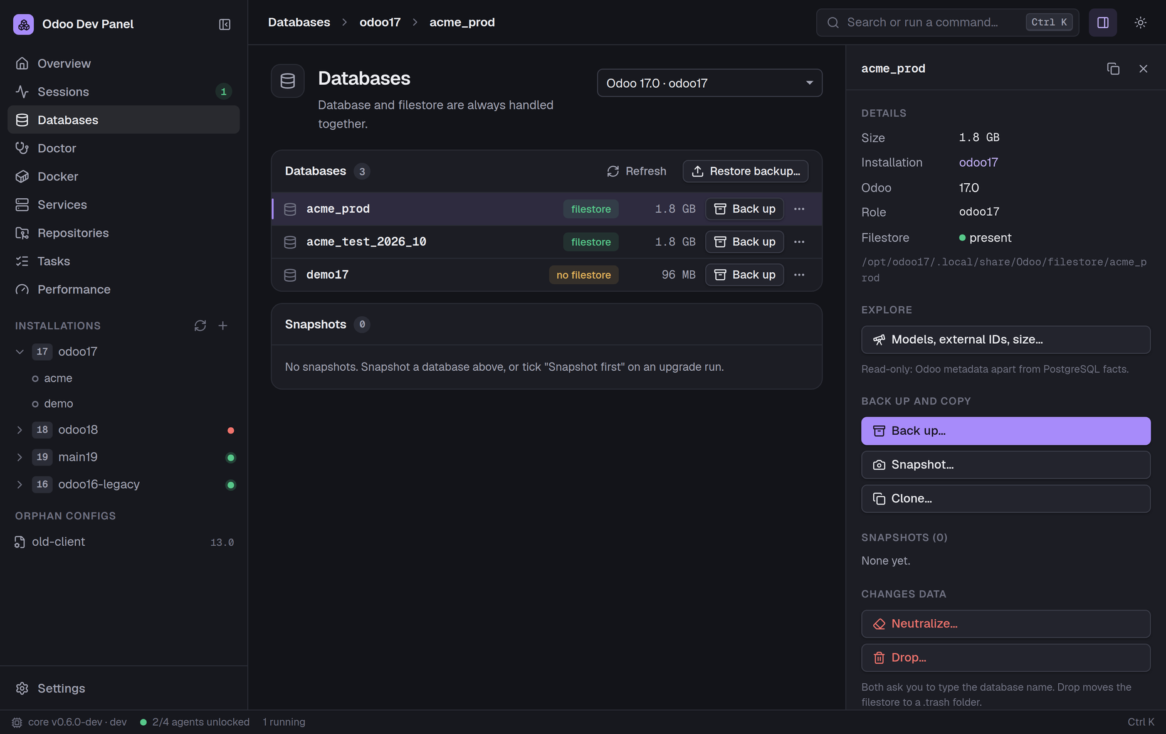Open Models, external IDs, size… explorer
Viewport: 1166px width, 734px height.
(x=1006, y=339)
